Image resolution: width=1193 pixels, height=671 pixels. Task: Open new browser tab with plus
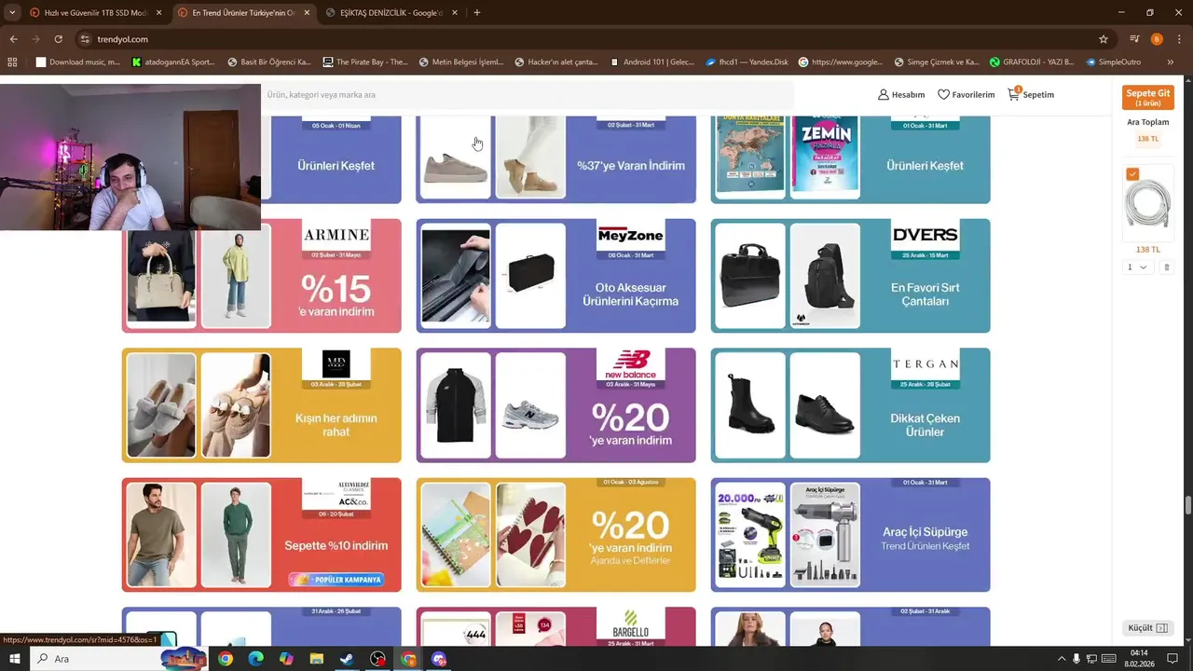476,13
